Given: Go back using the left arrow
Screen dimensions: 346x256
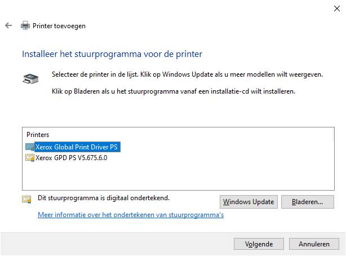Looking at the screenshot, I should (8, 25).
